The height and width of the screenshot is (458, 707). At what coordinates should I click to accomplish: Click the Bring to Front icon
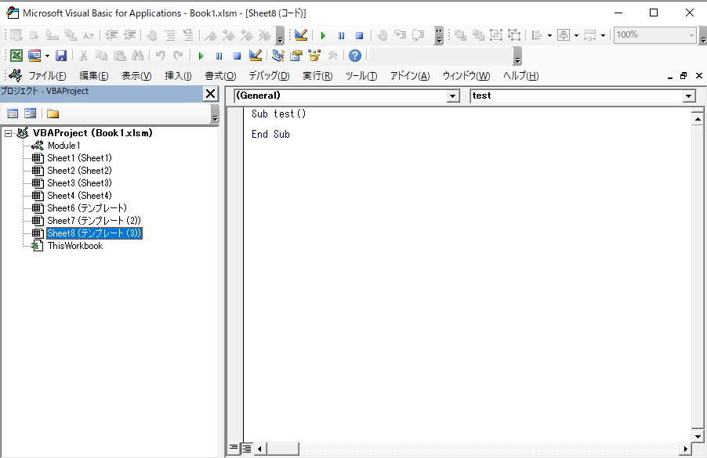tap(460, 34)
